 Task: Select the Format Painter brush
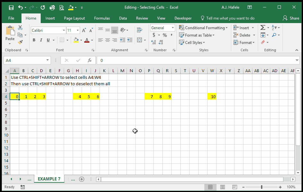(20, 42)
